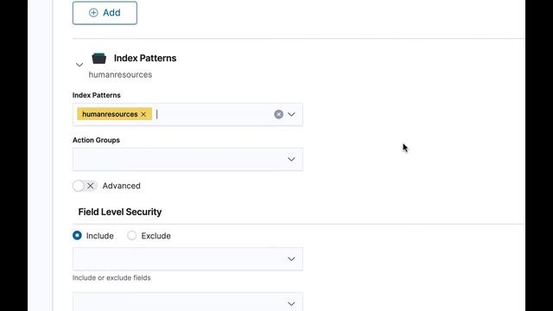Select the Exclude radio button
553x311 pixels.
pyautogui.click(x=132, y=236)
